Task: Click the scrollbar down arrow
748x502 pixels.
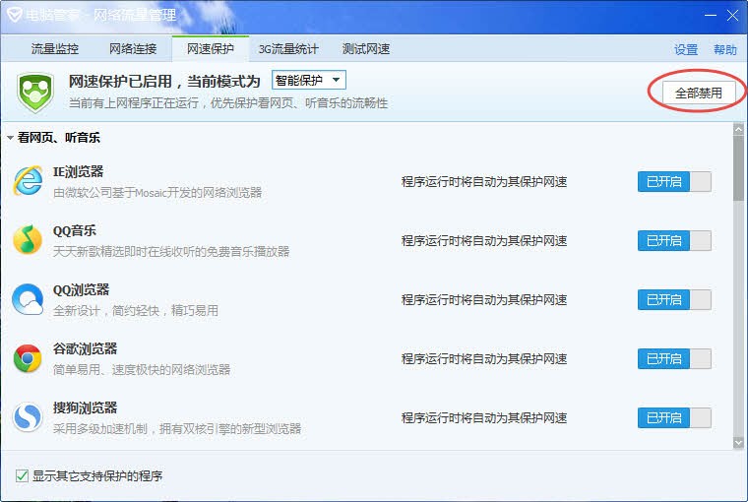Action: (738, 443)
